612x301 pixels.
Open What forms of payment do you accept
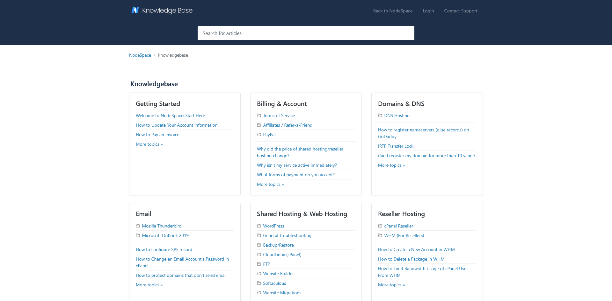296,175
